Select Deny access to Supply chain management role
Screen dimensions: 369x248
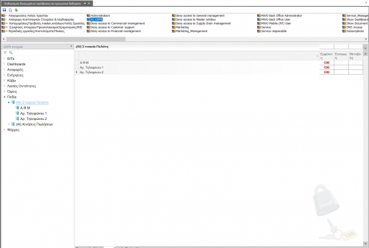[203, 23]
